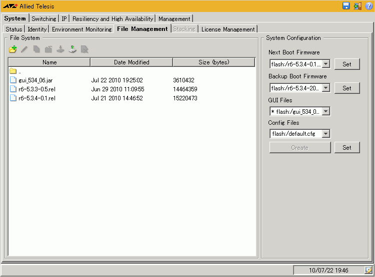Click the size value 3610432

pyautogui.click(x=183, y=80)
